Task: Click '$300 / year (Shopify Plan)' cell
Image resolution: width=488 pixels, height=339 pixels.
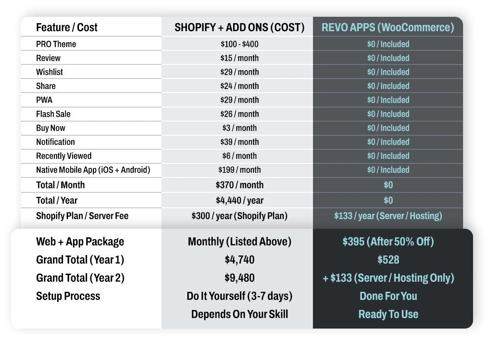Action: pos(239,216)
